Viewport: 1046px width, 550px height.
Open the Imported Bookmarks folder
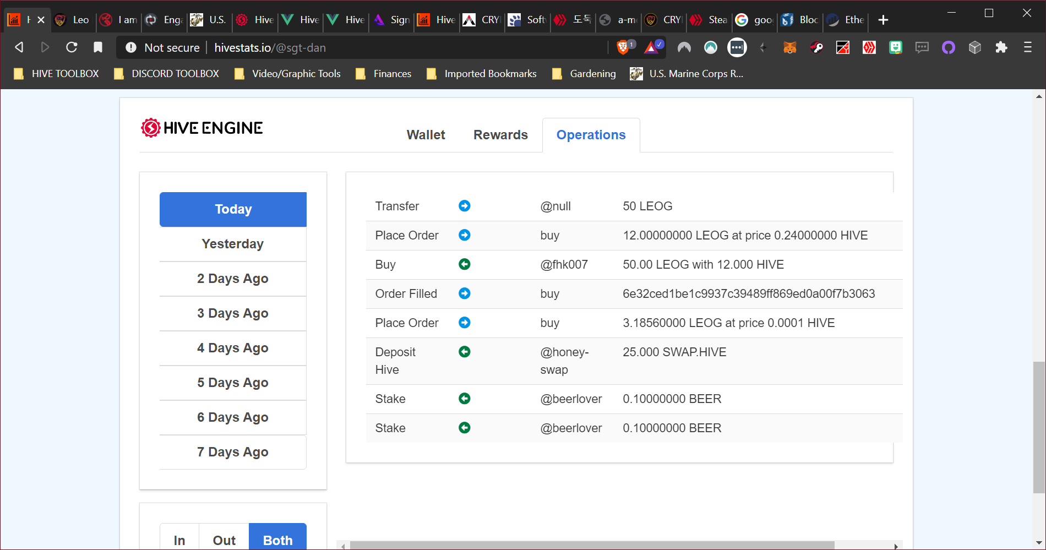coord(481,74)
